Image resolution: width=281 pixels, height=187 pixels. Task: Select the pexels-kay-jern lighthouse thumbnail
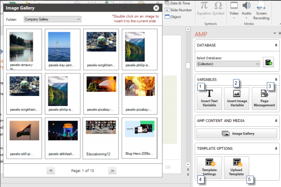(x=63, y=49)
